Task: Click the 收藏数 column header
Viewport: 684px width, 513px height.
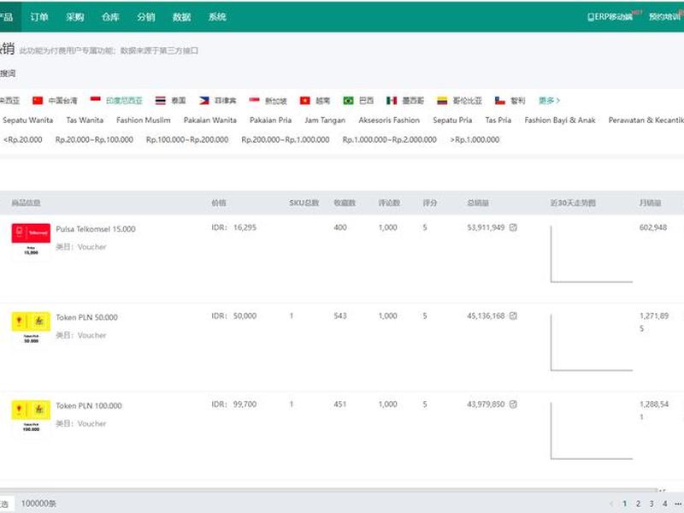Action: pyautogui.click(x=345, y=203)
